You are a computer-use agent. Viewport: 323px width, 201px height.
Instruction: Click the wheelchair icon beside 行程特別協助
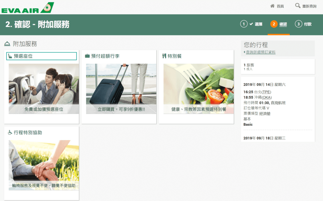point(10,132)
